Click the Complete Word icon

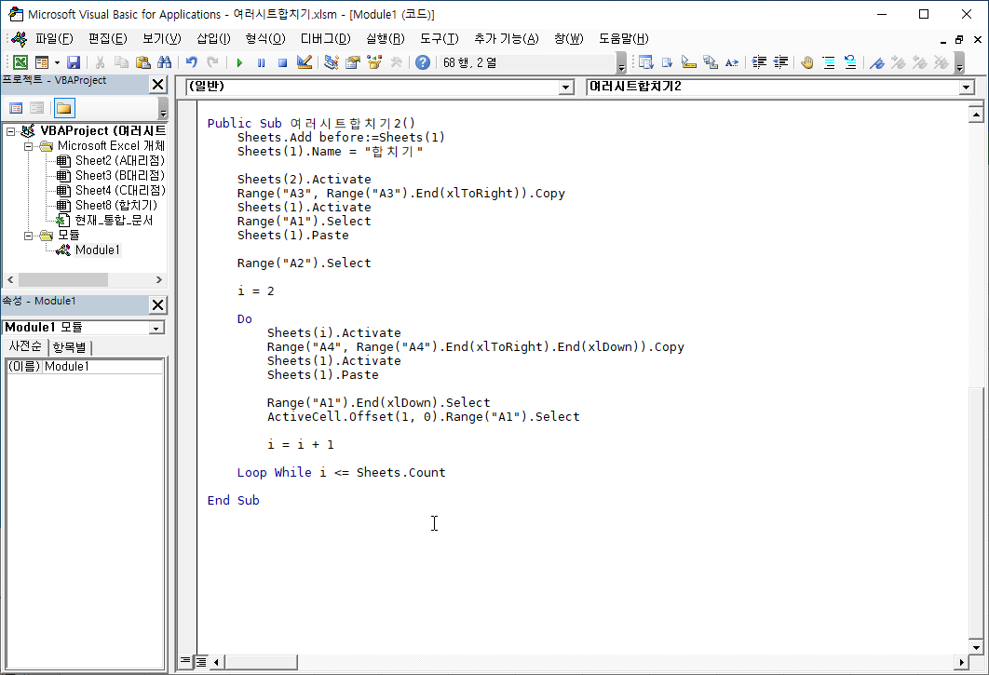pos(732,62)
